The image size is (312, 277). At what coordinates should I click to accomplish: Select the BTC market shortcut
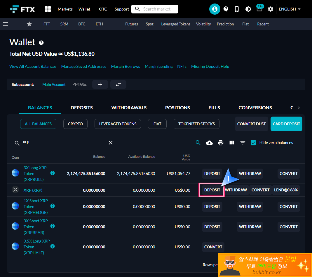coord(82,24)
